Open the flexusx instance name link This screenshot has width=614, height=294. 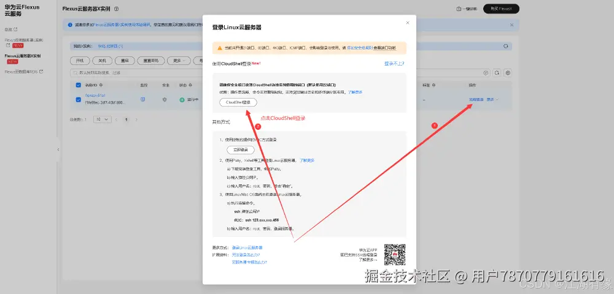click(95, 96)
